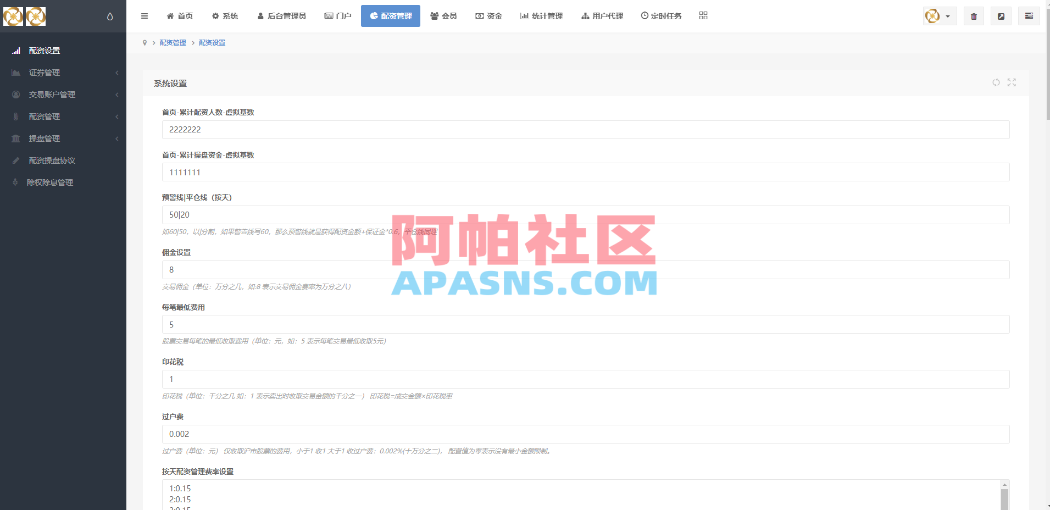Screen dimensions: 1050x510
Task: Click the 定时任务 clock icon
Action: tap(644, 16)
